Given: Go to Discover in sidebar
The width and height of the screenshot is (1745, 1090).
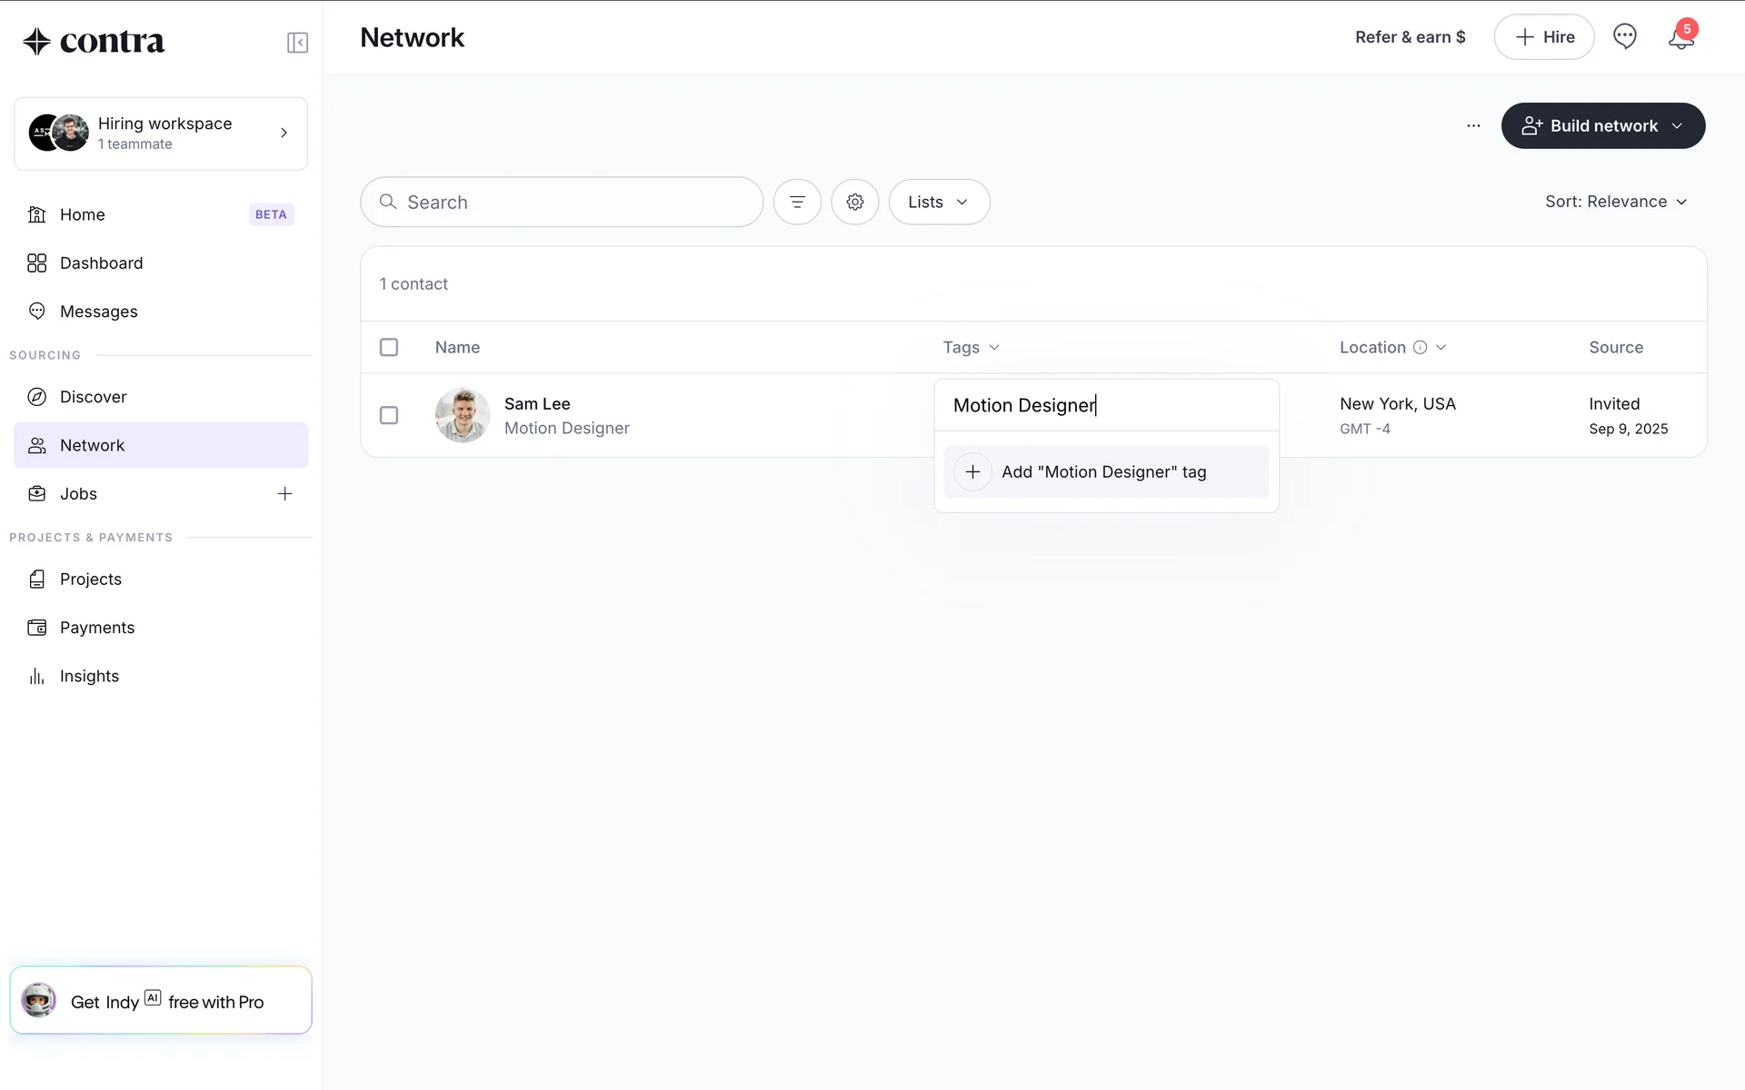Looking at the screenshot, I should pyautogui.click(x=93, y=397).
